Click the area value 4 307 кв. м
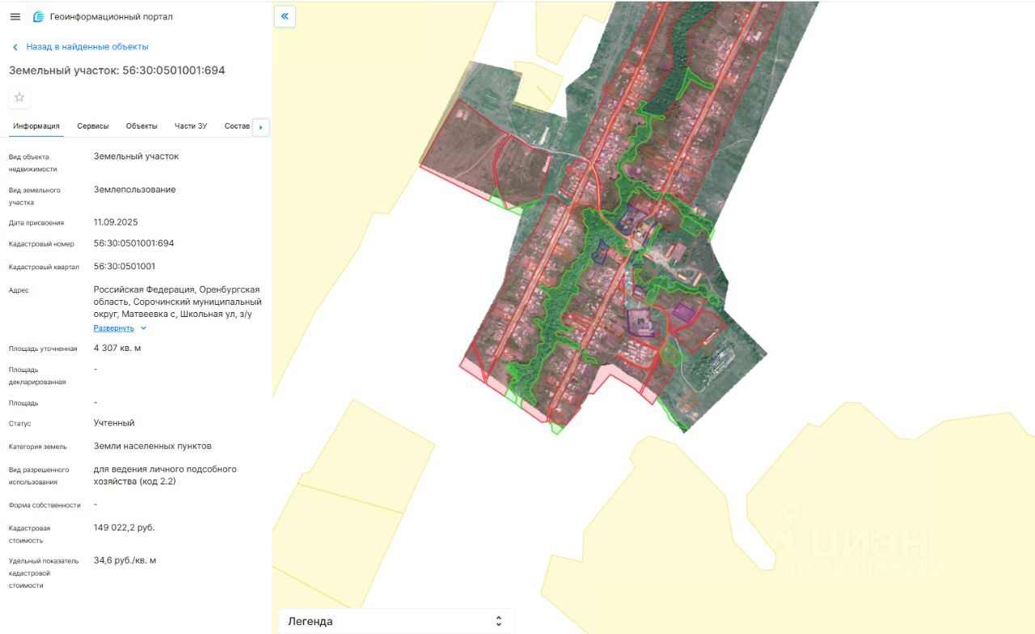This screenshot has width=1035, height=634. [117, 349]
